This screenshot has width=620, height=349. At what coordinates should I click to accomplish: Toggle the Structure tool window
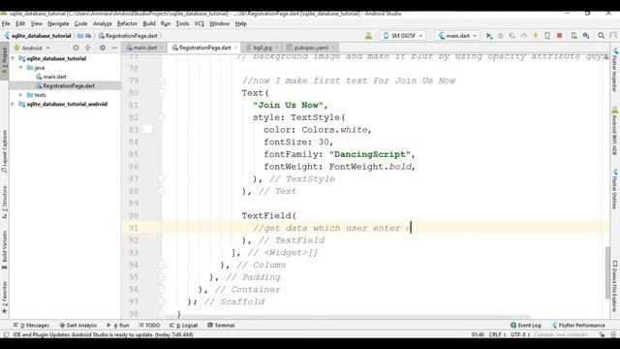point(4,202)
